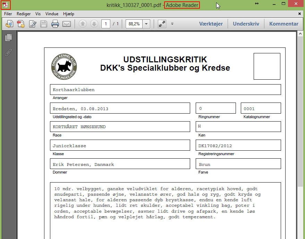Click registration number DK17082/2012

[x=215, y=146]
